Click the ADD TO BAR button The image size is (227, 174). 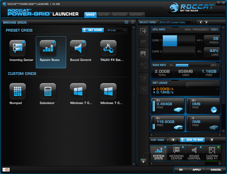[193, 140]
